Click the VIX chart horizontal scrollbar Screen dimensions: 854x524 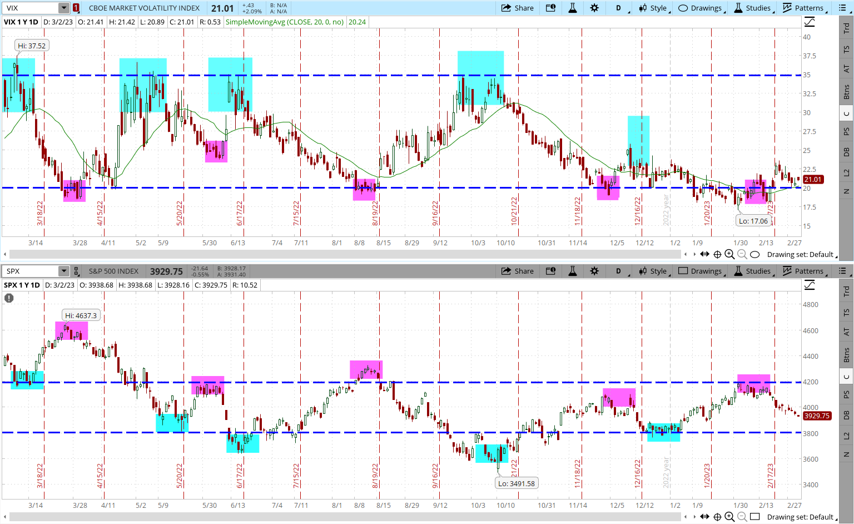click(345, 254)
